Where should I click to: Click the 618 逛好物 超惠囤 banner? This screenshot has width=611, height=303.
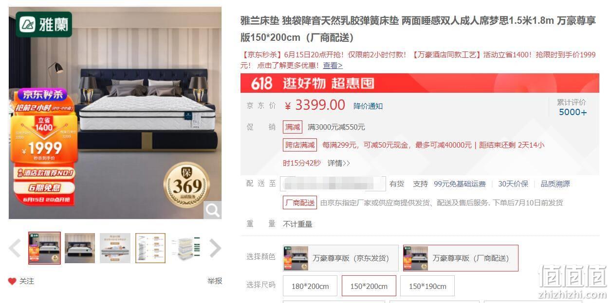pos(420,83)
